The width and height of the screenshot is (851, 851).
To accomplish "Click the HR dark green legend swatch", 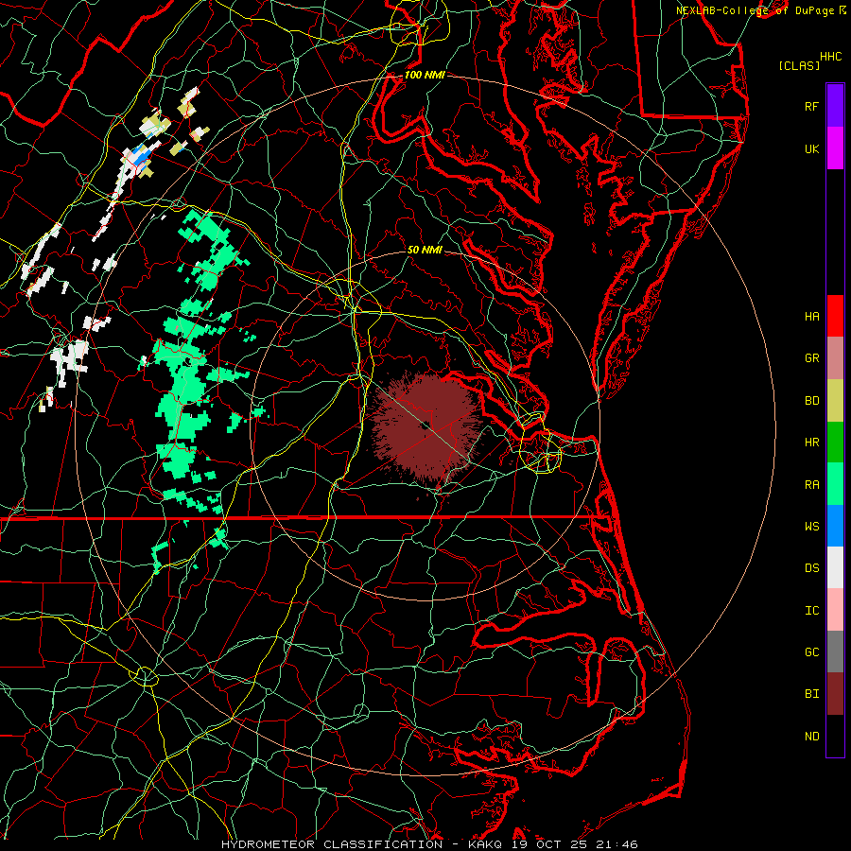I will click(x=835, y=443).
